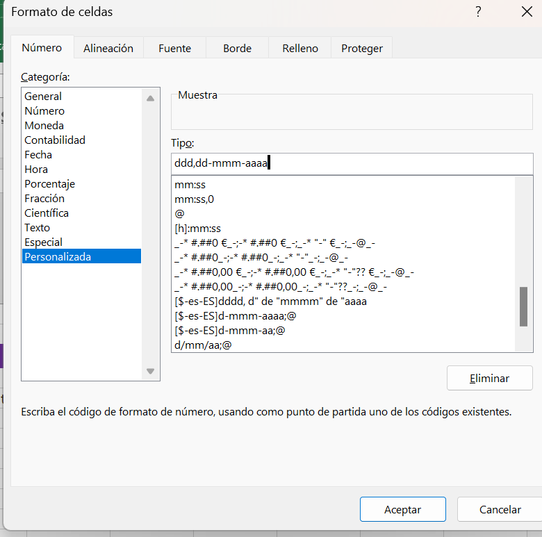The height and width of the screenshot is (537, 542).
Task: Choose the Contabilidad category
Action: click(x=81, y=140)
